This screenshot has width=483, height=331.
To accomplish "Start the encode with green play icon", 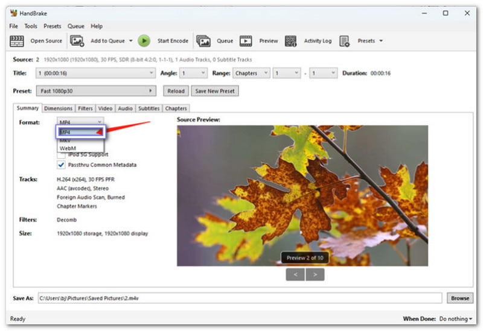I will tap(144, 41).
